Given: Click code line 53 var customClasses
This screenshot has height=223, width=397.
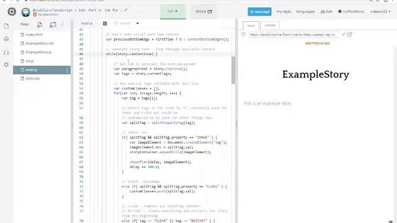Looking at the screenshot, I should tap(136, 89).
